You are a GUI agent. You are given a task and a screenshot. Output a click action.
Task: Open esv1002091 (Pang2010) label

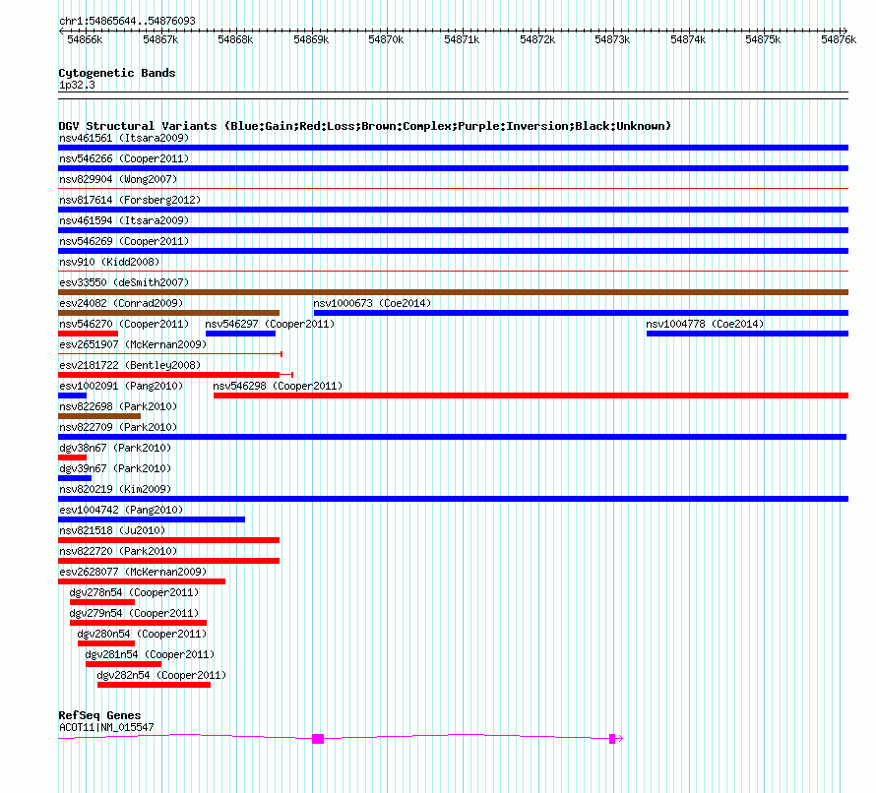pyautogui.click(x=121, y=386)
